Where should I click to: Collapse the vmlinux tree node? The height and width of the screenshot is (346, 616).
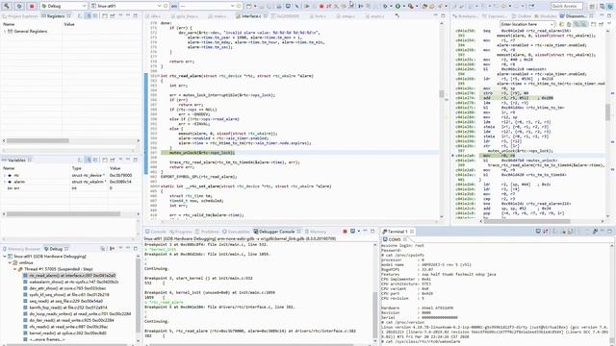point(10,262)
